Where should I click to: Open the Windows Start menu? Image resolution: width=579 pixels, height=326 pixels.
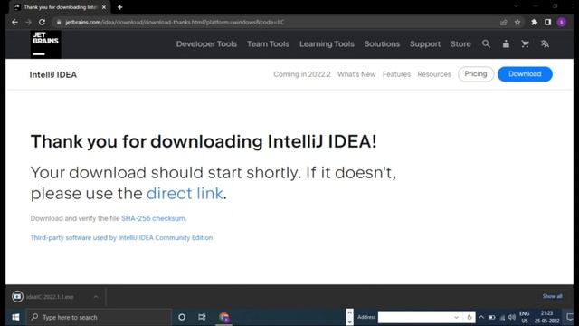point(15,317)
